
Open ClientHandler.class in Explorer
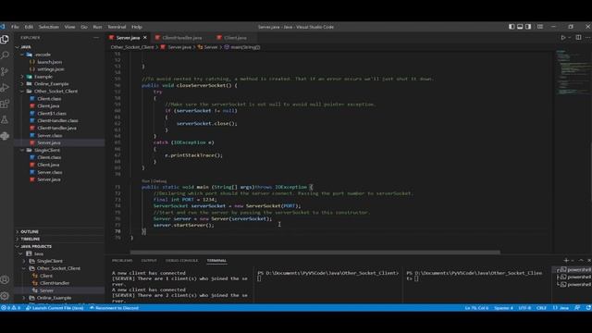(x=57, y=121)
